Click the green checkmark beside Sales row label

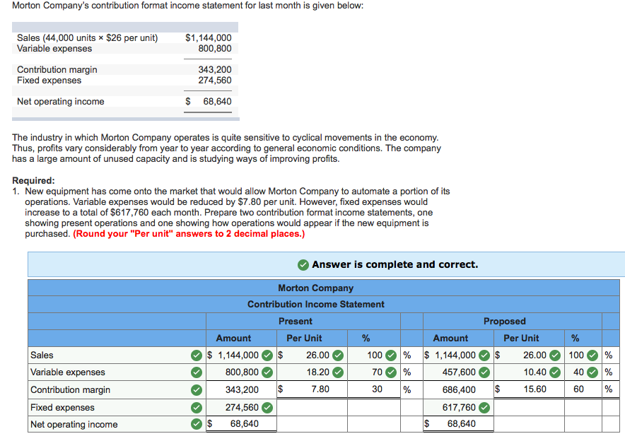pyautogui.click(x=196, y=355)
